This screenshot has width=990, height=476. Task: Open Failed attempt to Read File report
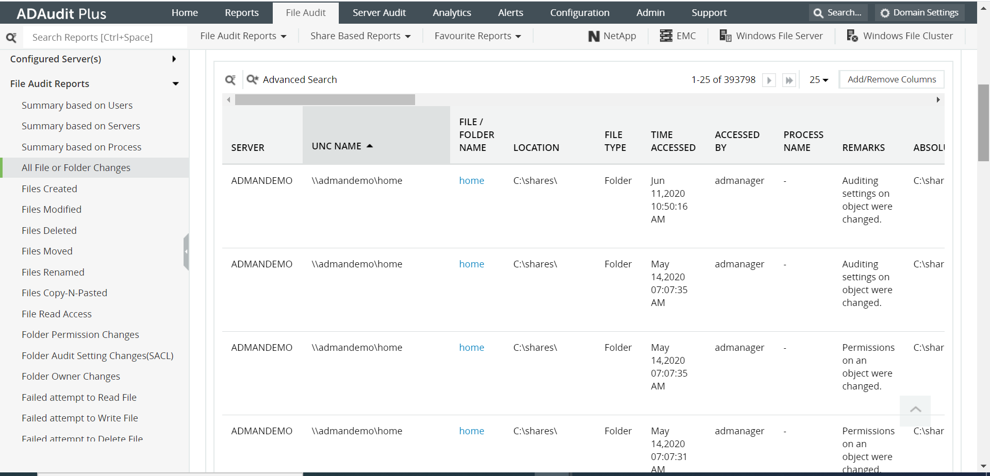coord(79,398)
